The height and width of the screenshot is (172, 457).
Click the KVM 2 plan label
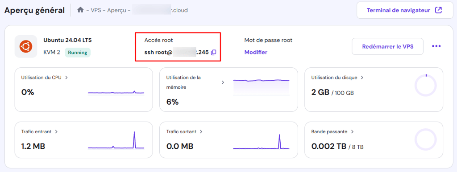pos(52,53)
